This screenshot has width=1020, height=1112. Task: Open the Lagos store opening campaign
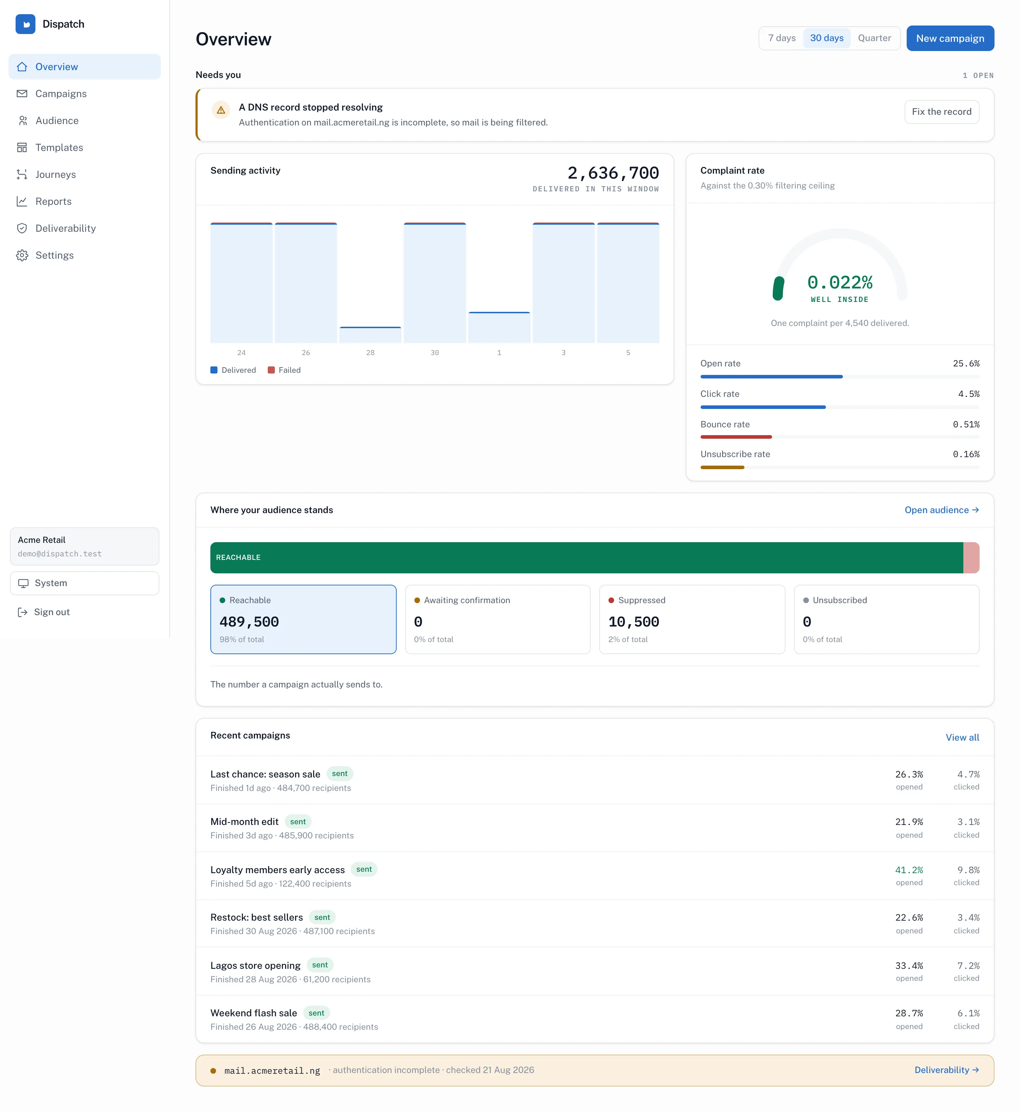[x=594, y=971]
